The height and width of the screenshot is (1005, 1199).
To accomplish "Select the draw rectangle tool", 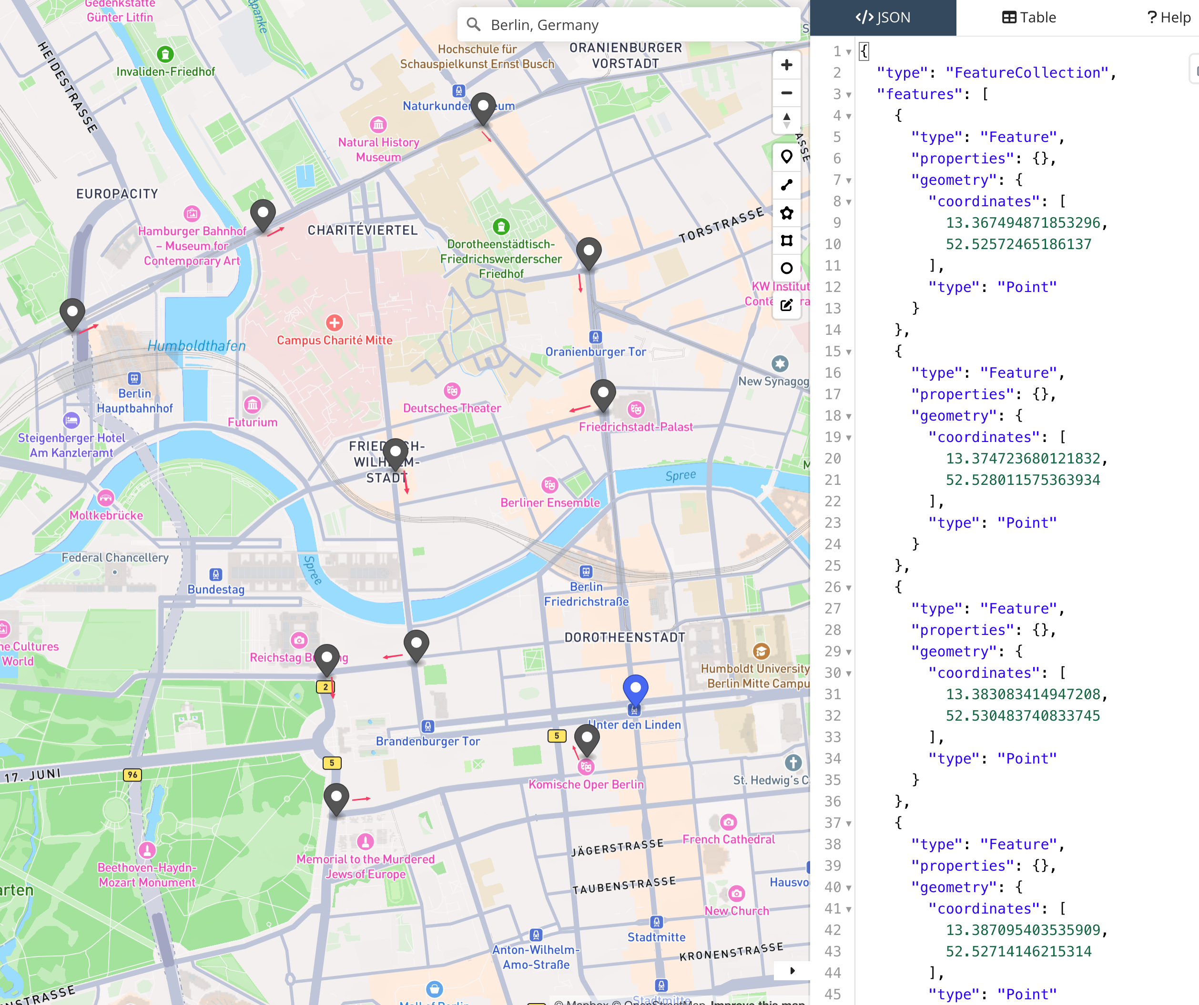I will [786, 241].
